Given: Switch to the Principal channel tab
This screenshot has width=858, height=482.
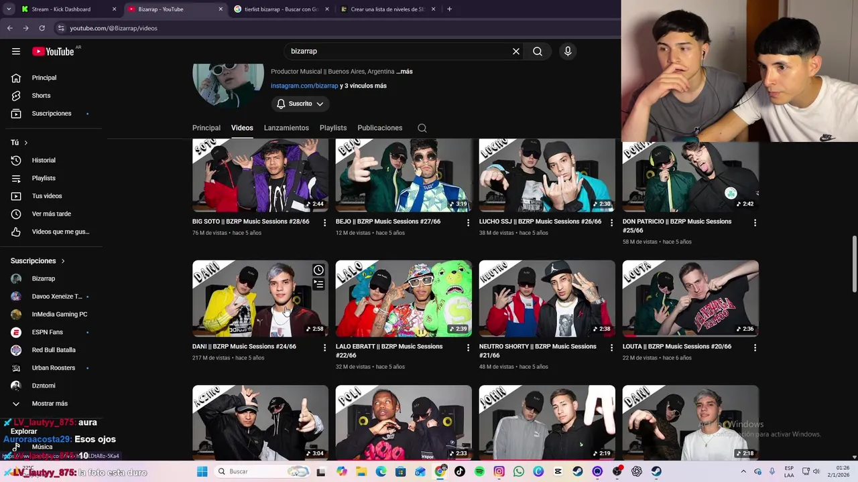Looking at the screenshot, I should (x=206, y=128).
